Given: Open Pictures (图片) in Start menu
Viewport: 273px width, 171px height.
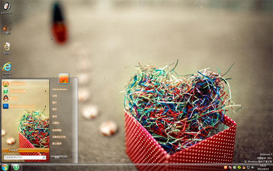Looking at the screenshot, I should click(55, 103).
